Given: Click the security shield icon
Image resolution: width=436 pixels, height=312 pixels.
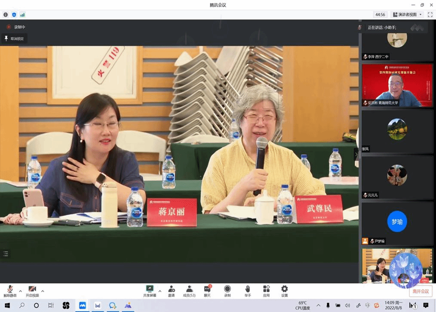Looking at the screenshot, I should pos(14,15).
